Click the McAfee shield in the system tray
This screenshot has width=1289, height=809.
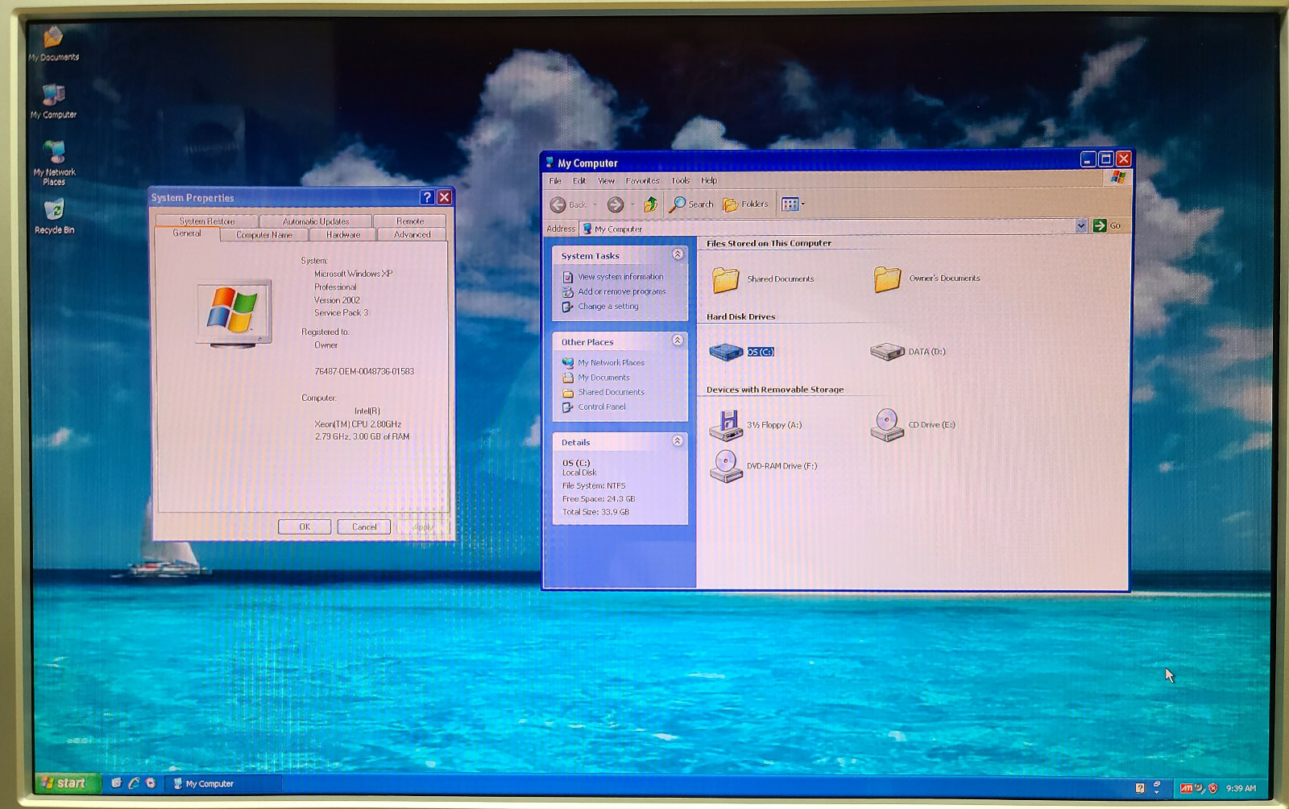(x=1212, y=787)
